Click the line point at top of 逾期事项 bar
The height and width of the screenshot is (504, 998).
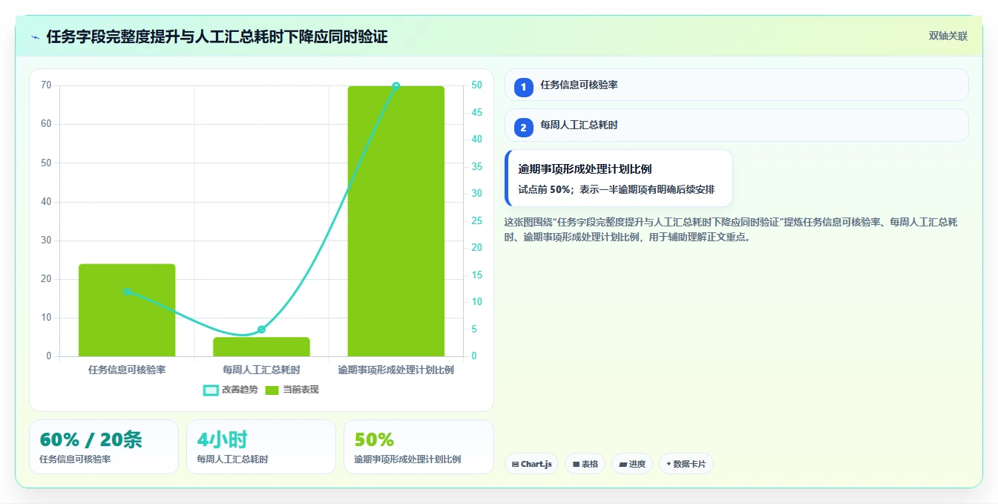[x=395, y=86]
